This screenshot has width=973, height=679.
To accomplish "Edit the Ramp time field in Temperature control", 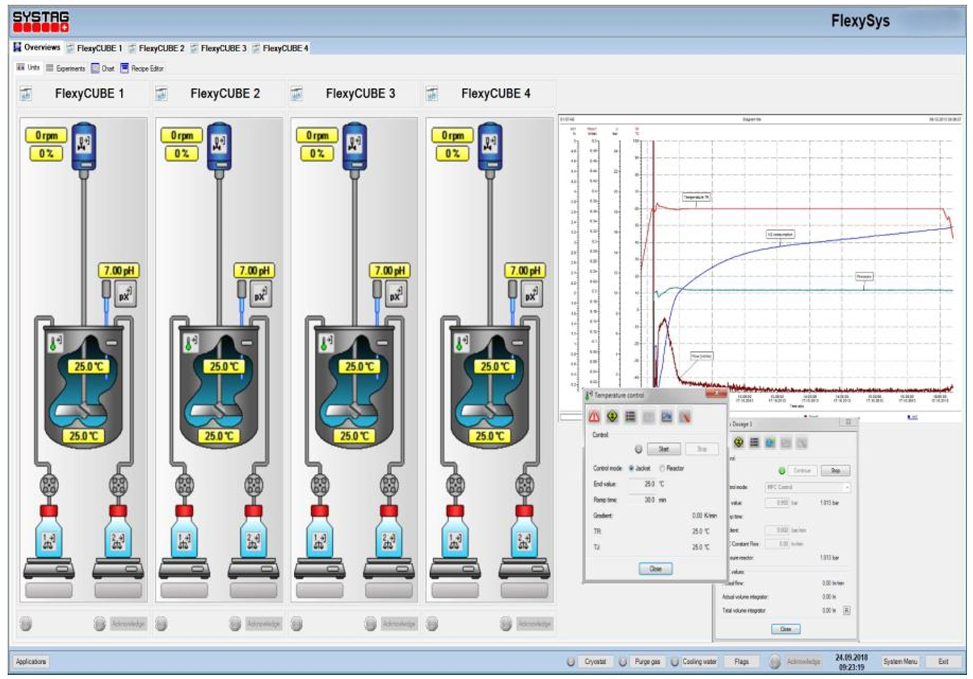I will (642, 500).
